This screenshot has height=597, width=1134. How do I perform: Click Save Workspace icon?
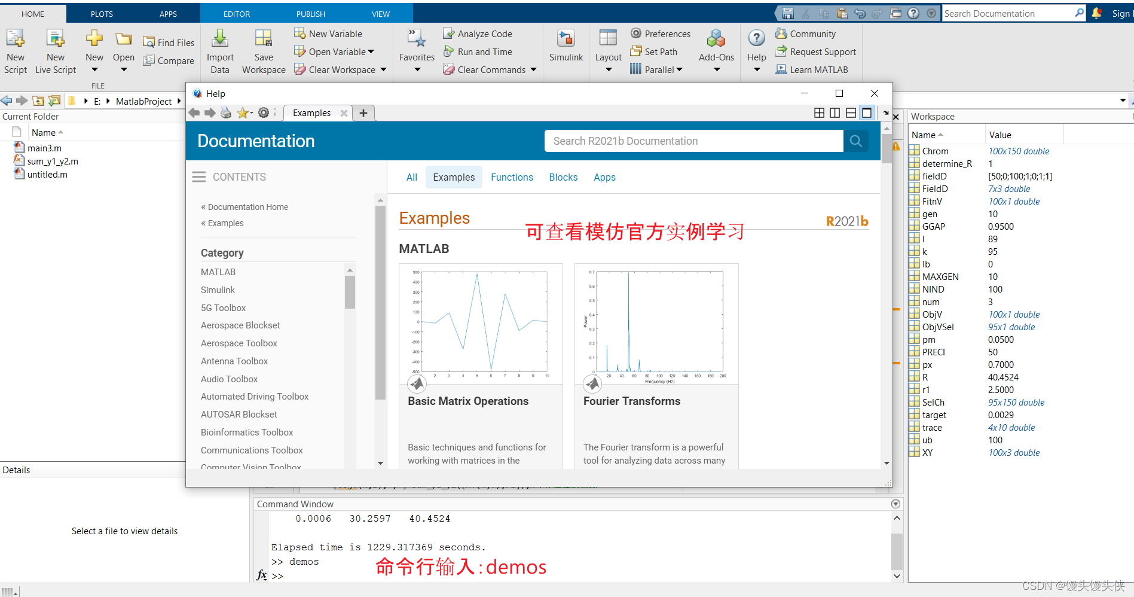click(x=264, y=39)
